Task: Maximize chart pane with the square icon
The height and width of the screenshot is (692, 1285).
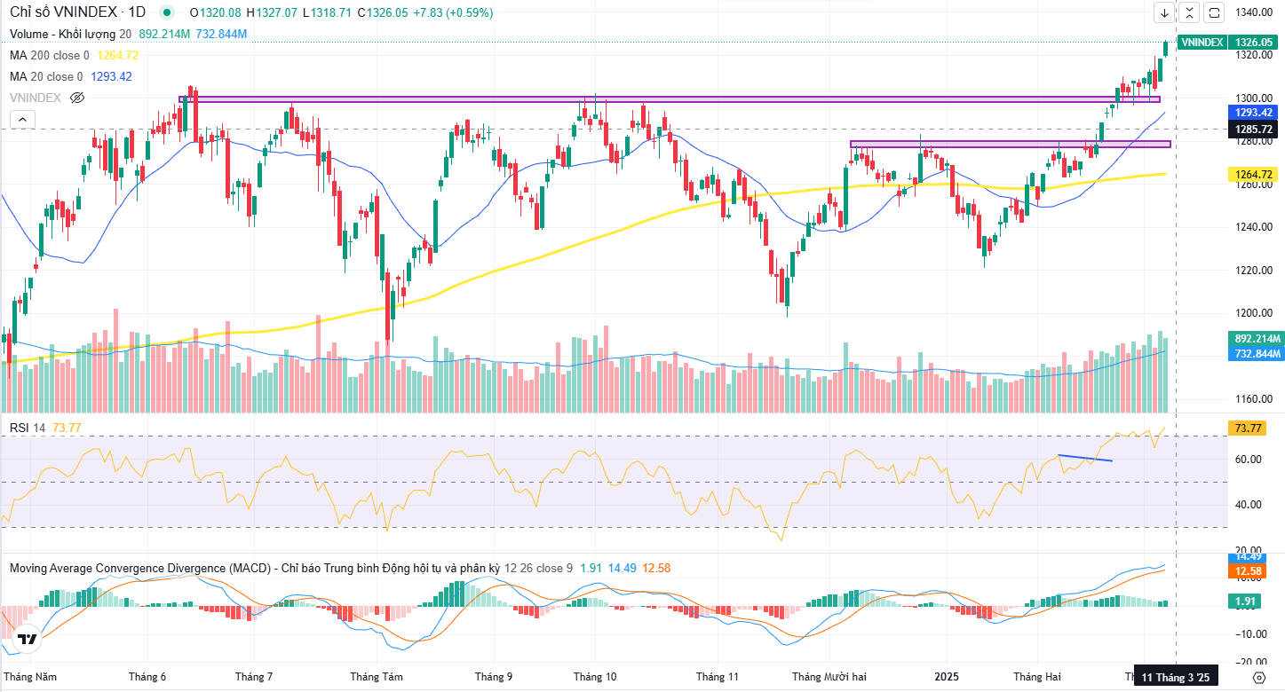Action: (x=1216, y=12)
